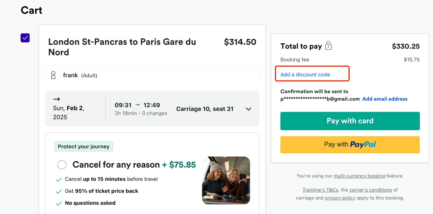The image size is (433, 214).
Task: Click the checkmark beside Get 95% of ticket price back
Action: click(58, 191)
